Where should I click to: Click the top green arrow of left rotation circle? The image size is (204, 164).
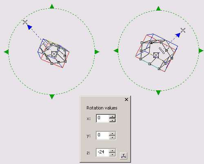[52, 7]
